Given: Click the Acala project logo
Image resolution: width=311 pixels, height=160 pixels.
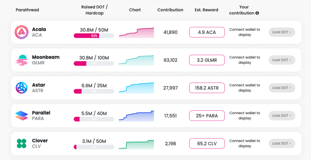Looking at the screenshot, I should [21, 32].
